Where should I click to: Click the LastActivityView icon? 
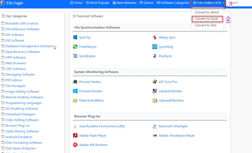coord(154,91)
